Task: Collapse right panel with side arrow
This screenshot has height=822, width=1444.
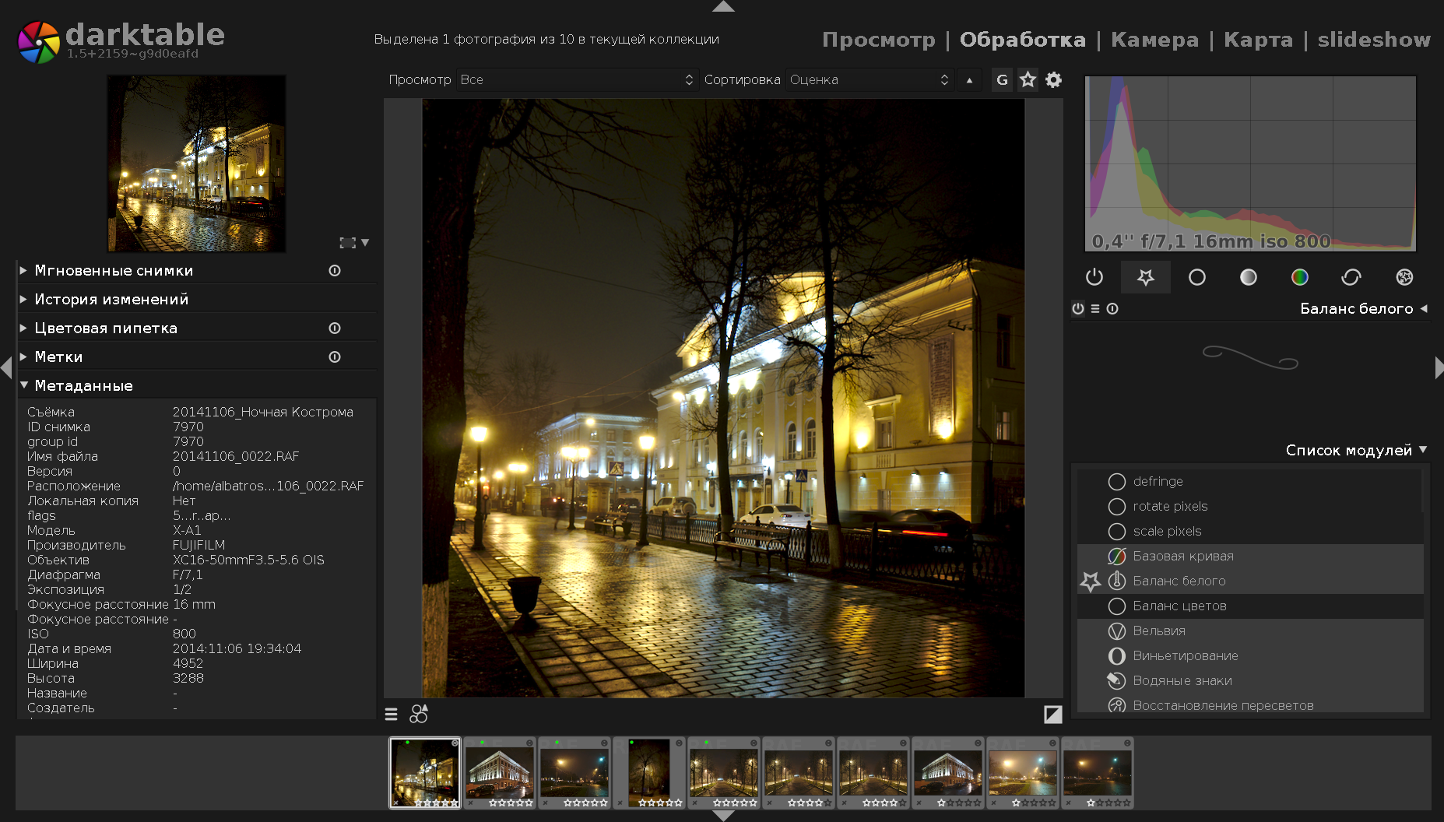Action: click(1439, 367)
